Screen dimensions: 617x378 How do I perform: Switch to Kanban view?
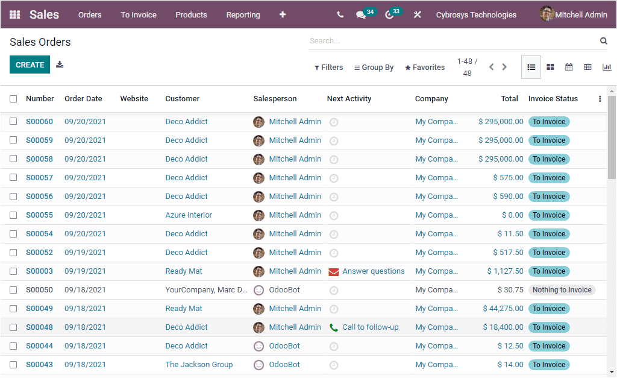pyautogui.click(x=550, y=67)
